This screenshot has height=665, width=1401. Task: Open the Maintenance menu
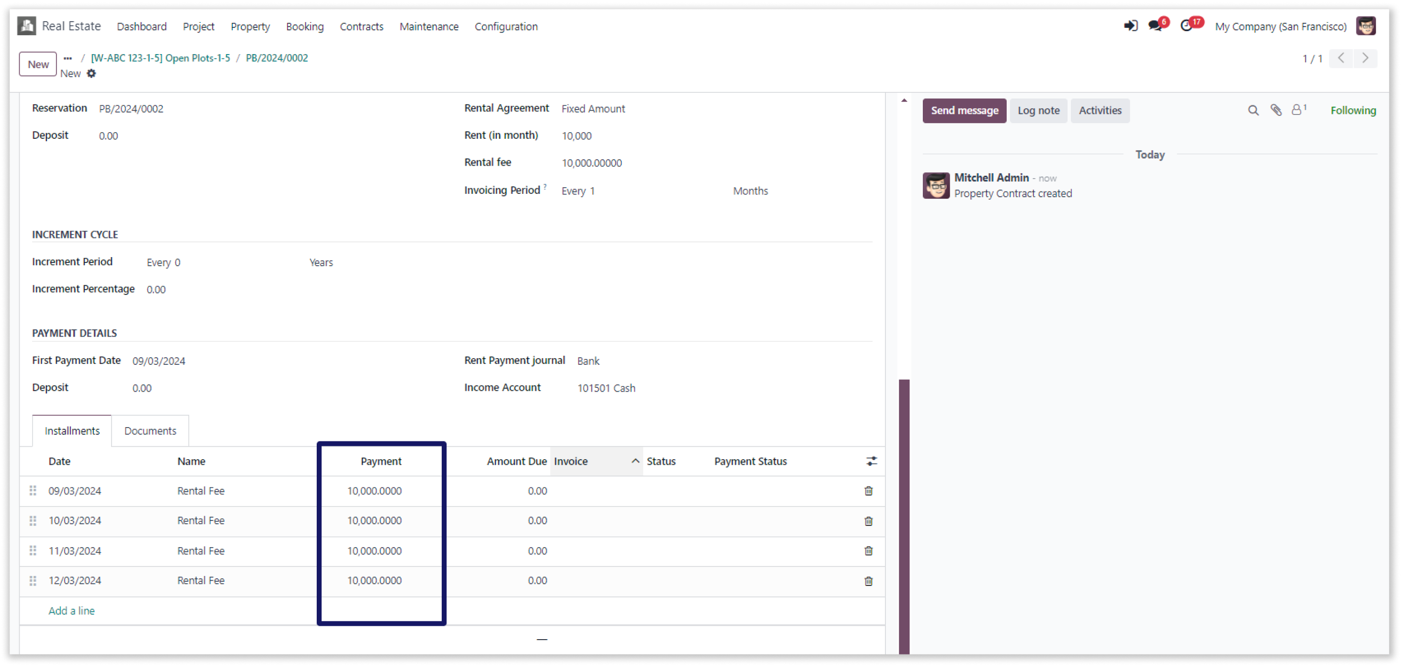coord(428,26)
